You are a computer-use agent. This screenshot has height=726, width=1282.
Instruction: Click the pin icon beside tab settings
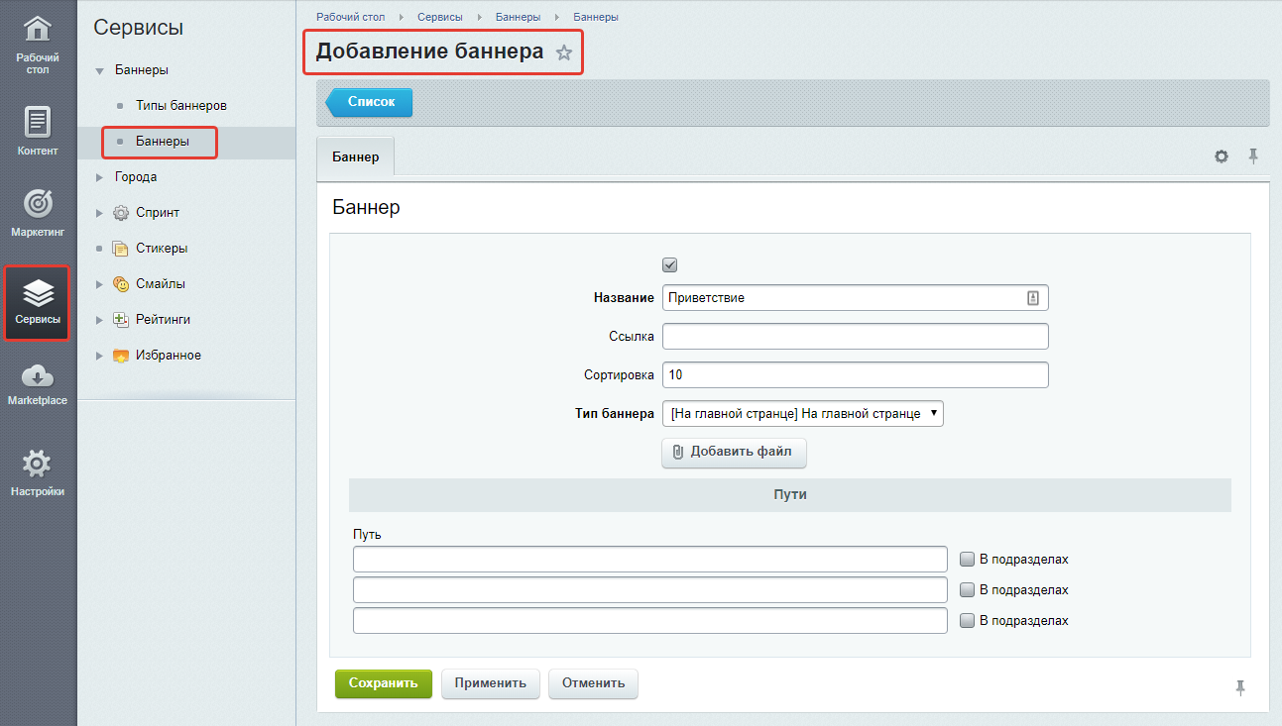pyautogui.click(x=1253, y=156)
